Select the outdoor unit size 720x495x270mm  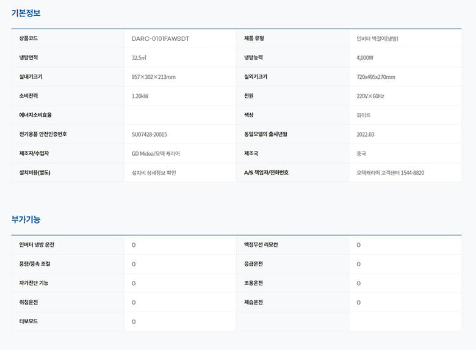(x=376, y=77)
